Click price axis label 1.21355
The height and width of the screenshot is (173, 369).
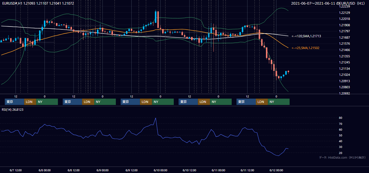click(x=344, y=56)
